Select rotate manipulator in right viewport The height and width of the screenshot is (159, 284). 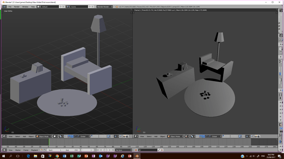click(206, 136)
